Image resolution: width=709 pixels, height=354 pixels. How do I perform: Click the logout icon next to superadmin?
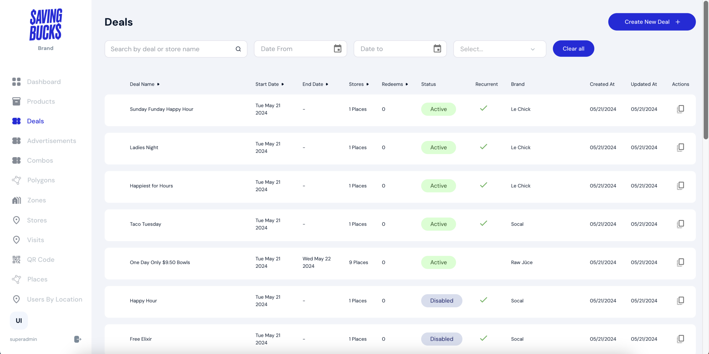[x=78, y=339]
